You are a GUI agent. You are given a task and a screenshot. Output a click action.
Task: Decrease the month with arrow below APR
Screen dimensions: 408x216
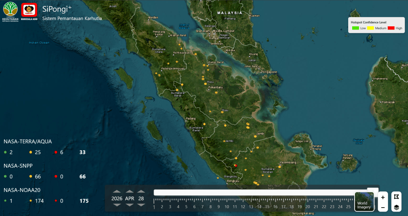pyautogui.click(x=130, y=205)
